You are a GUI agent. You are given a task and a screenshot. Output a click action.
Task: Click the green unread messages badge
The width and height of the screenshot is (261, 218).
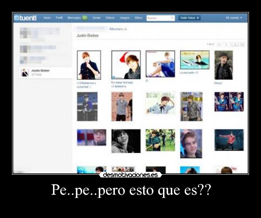click(x=85, y=18)
